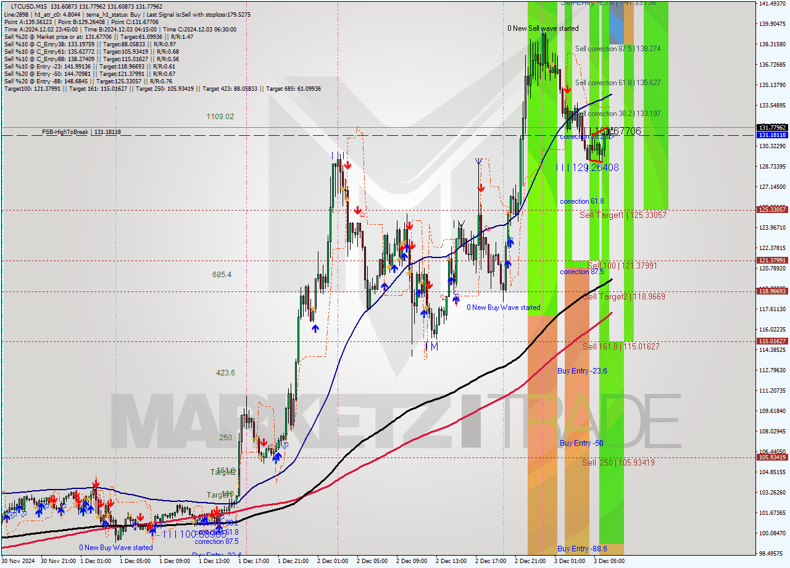Click the Sell 100 121.37991 label

click(622, 265)
